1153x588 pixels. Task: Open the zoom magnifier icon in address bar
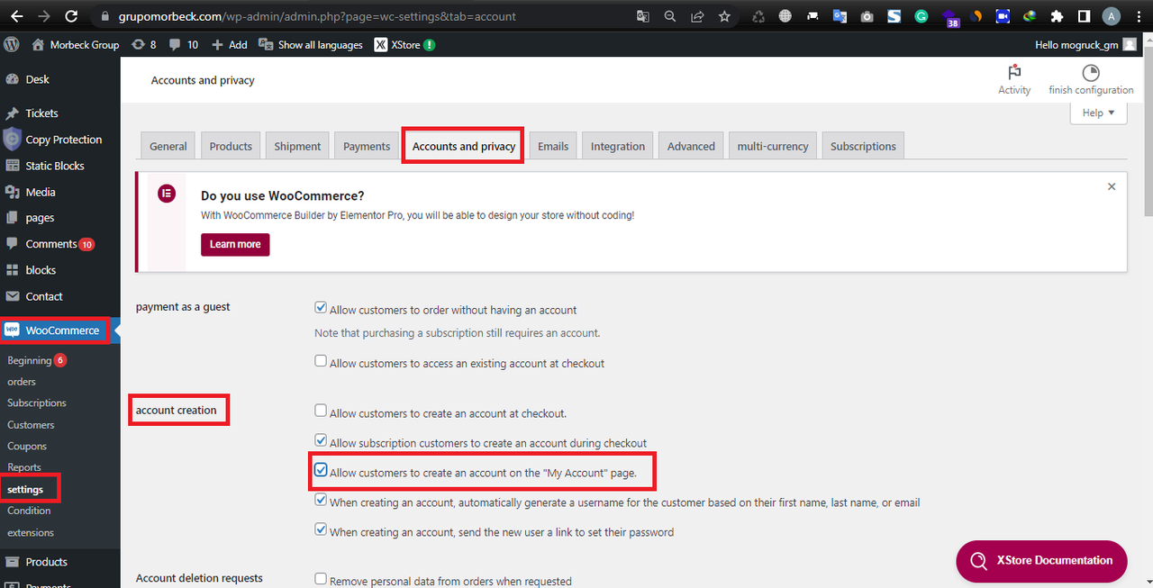[x=669, y=16]
